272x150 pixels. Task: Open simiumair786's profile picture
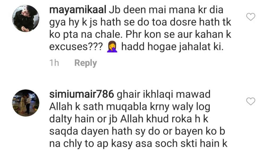tap(26, 103)
